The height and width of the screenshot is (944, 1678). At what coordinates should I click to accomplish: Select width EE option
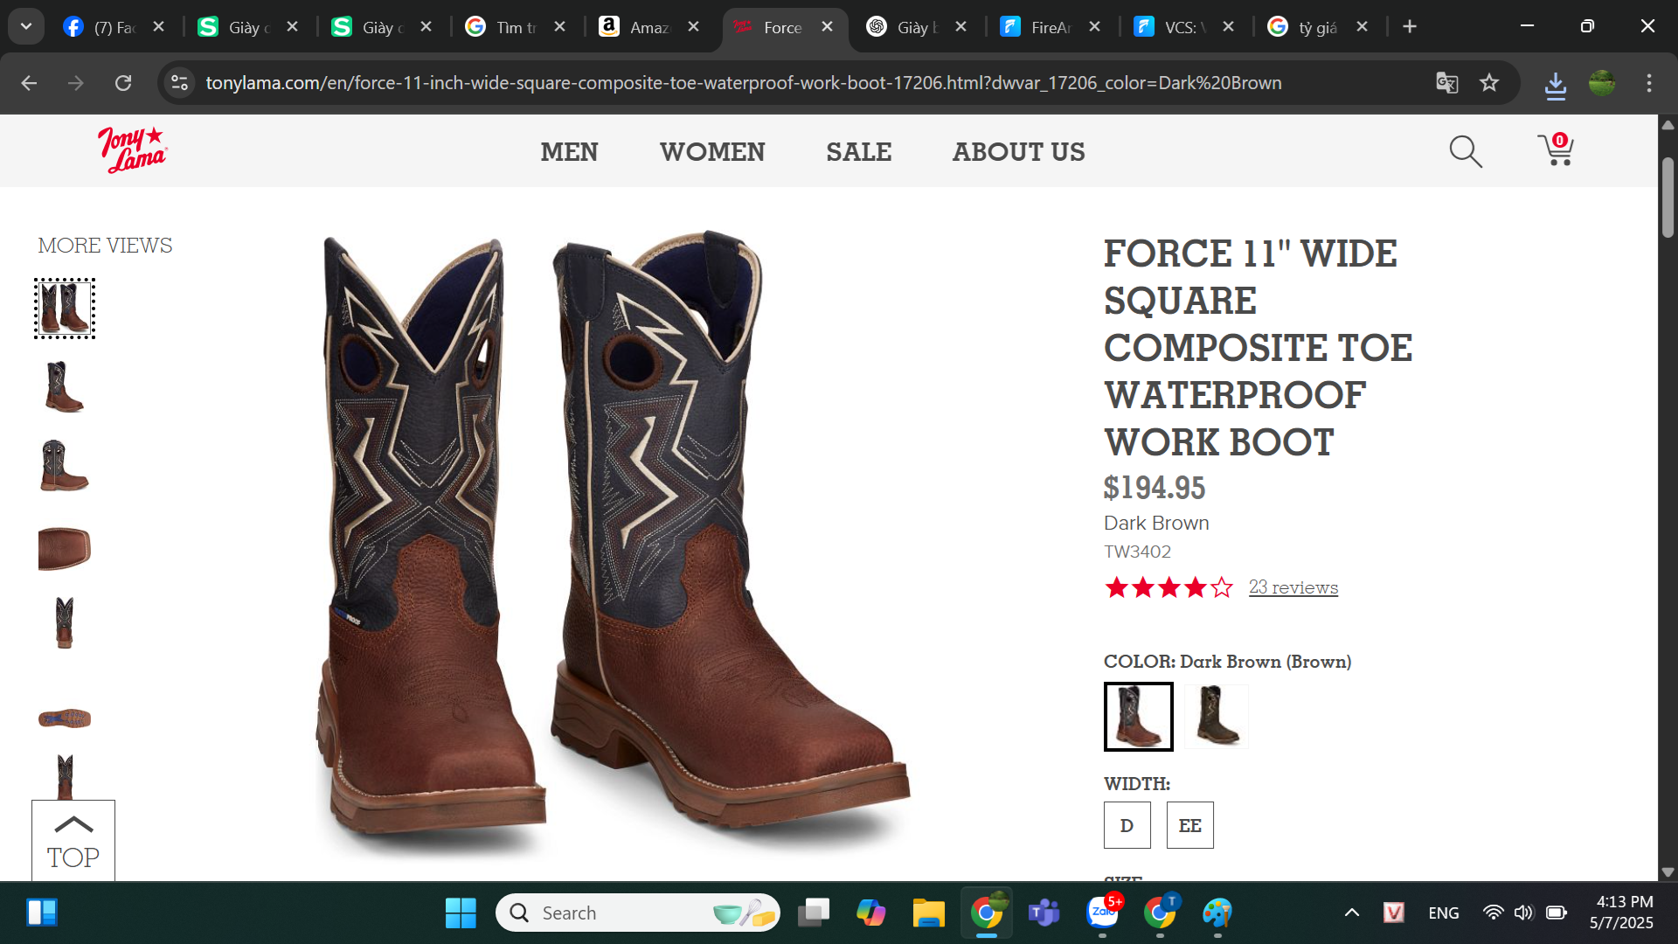(1189, 825)
